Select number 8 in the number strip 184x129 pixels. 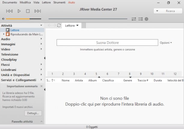pyautogui.click(x=130, y=74)
